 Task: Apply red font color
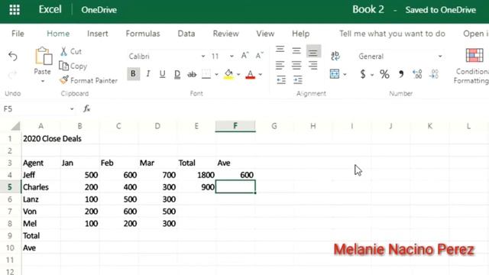250,74
